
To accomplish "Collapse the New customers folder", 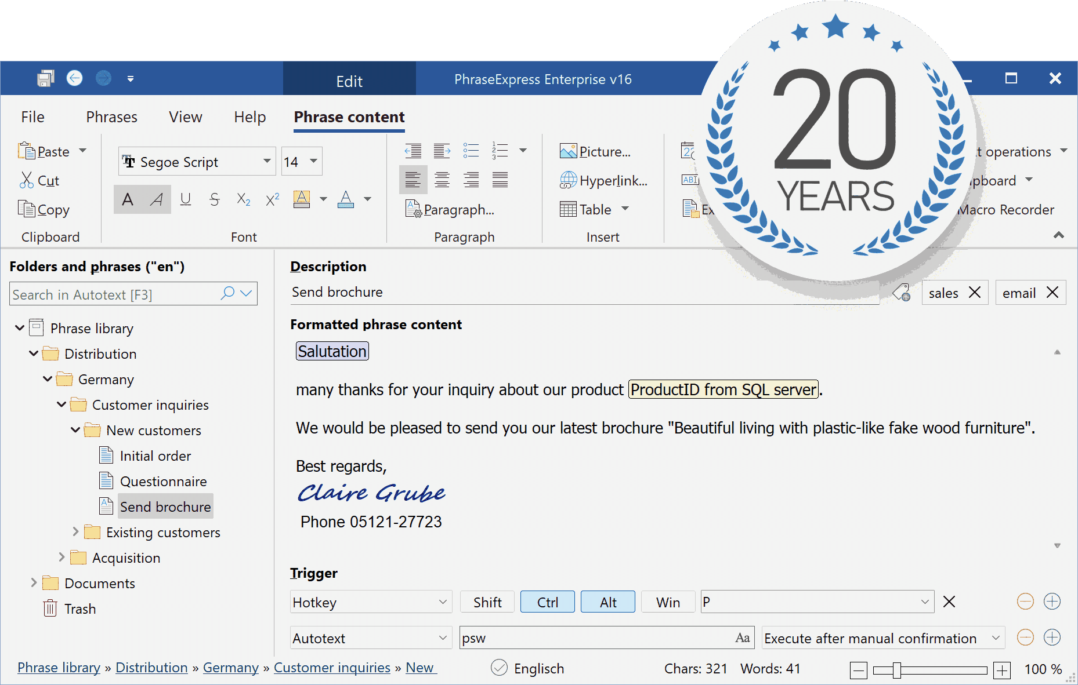I will click(x=74, y=430).
